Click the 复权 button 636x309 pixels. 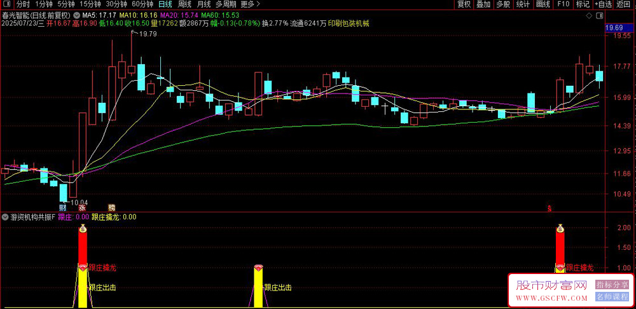coord(464,4)
